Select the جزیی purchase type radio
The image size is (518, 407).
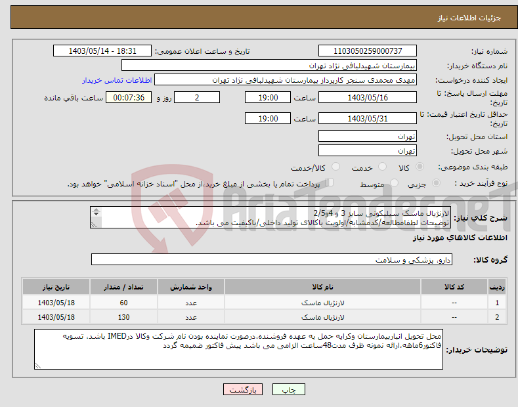click(x=436, y=183)
